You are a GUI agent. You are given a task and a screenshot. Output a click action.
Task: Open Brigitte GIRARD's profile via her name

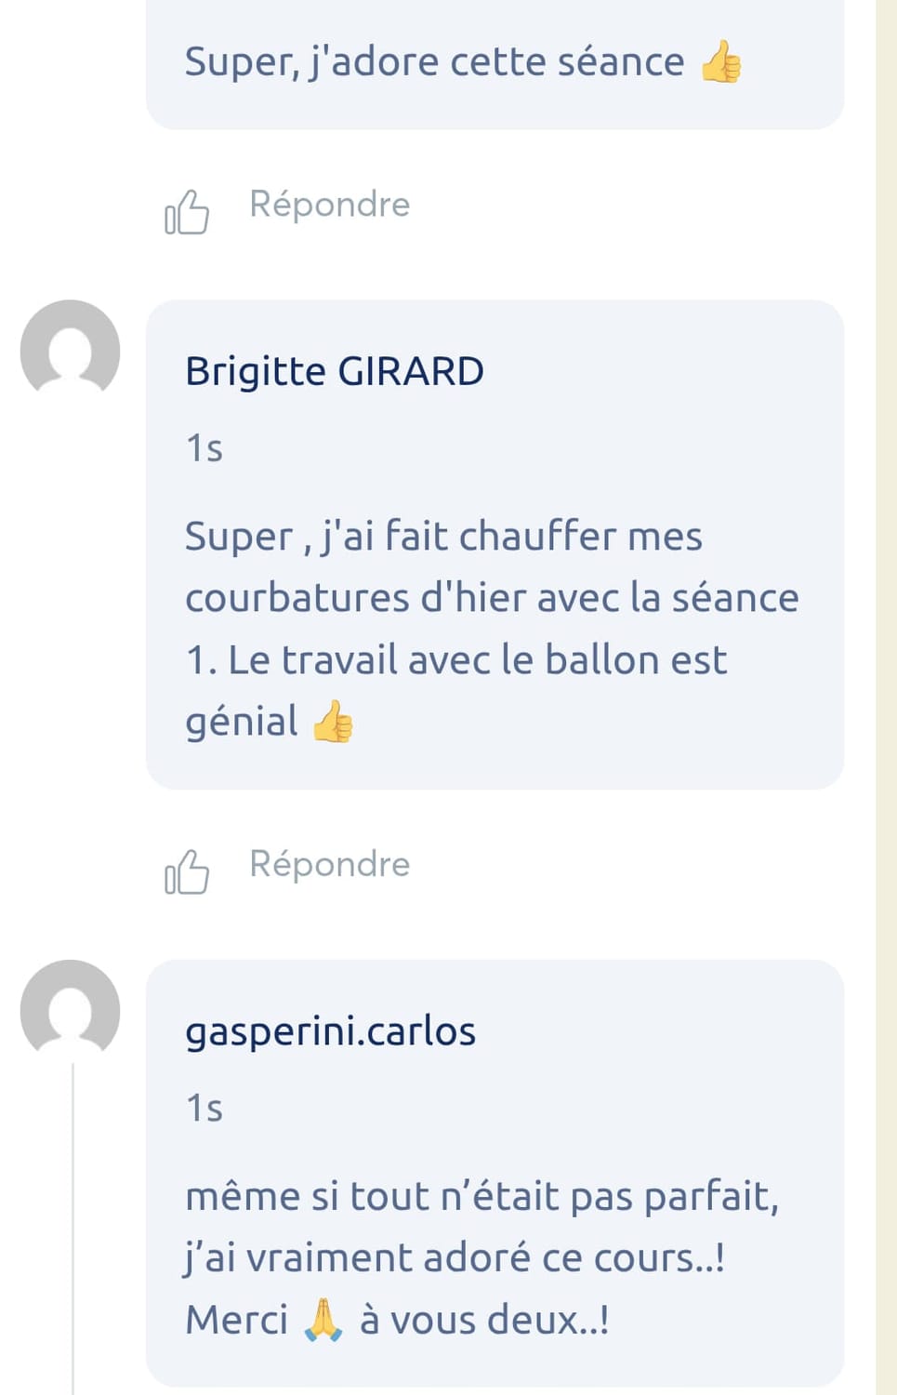[335, 371]
